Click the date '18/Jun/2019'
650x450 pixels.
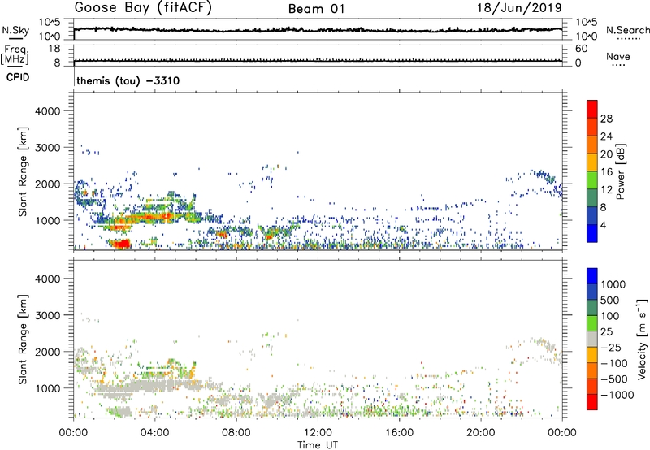[x=519, y=8]
